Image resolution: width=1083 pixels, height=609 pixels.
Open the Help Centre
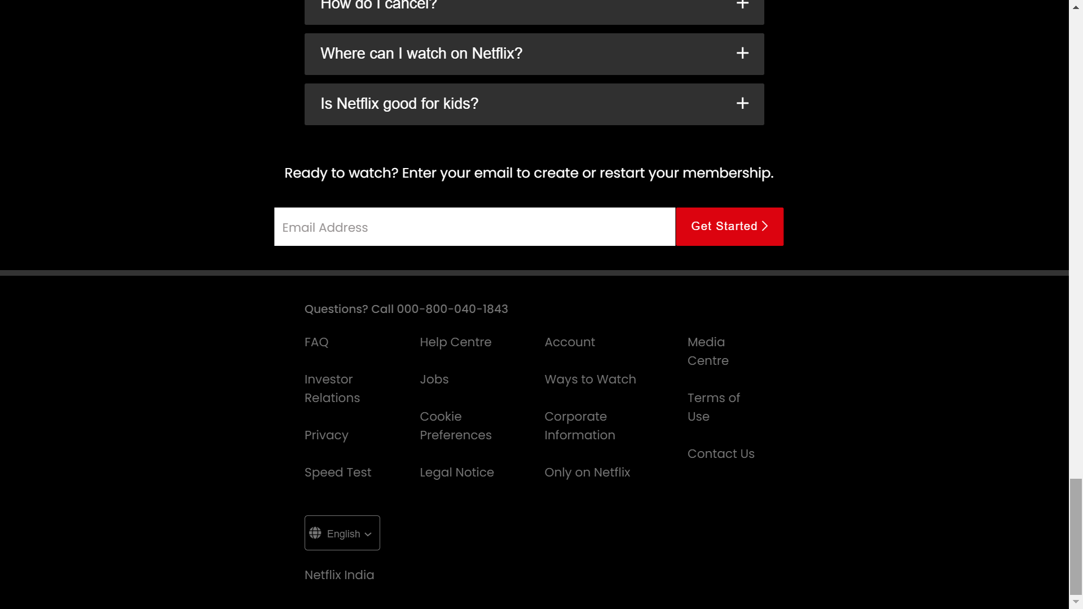tap(455, 342)
